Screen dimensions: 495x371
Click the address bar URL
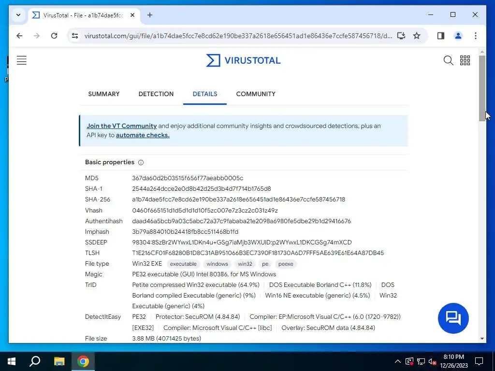pos(238,36)
